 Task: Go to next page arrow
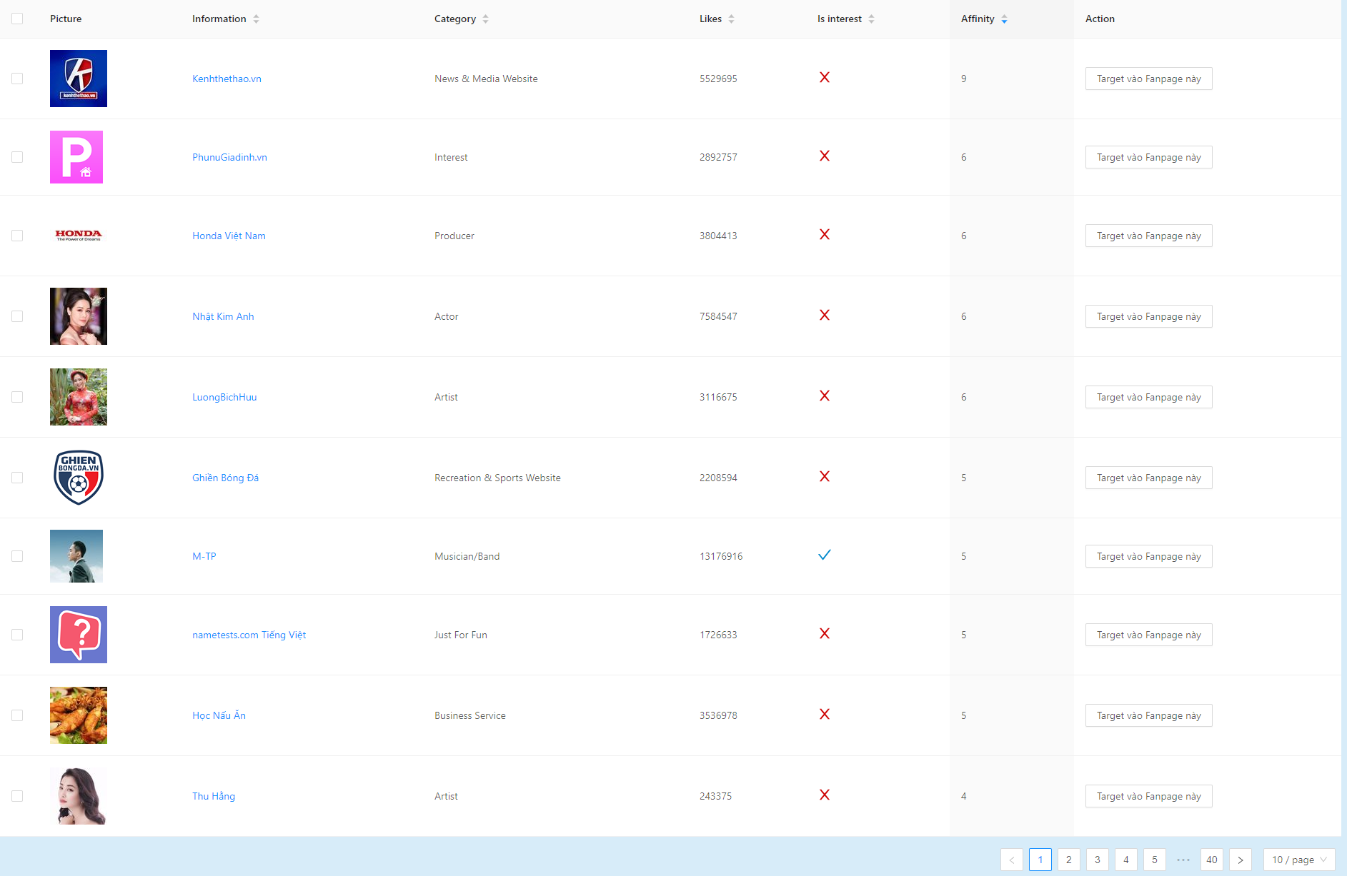(1241, 860)
